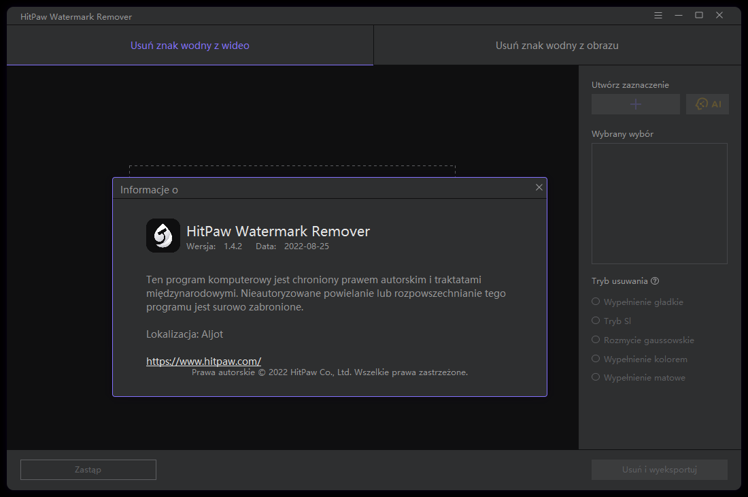Activate the AI selection tool

click(x=707, y=104)
